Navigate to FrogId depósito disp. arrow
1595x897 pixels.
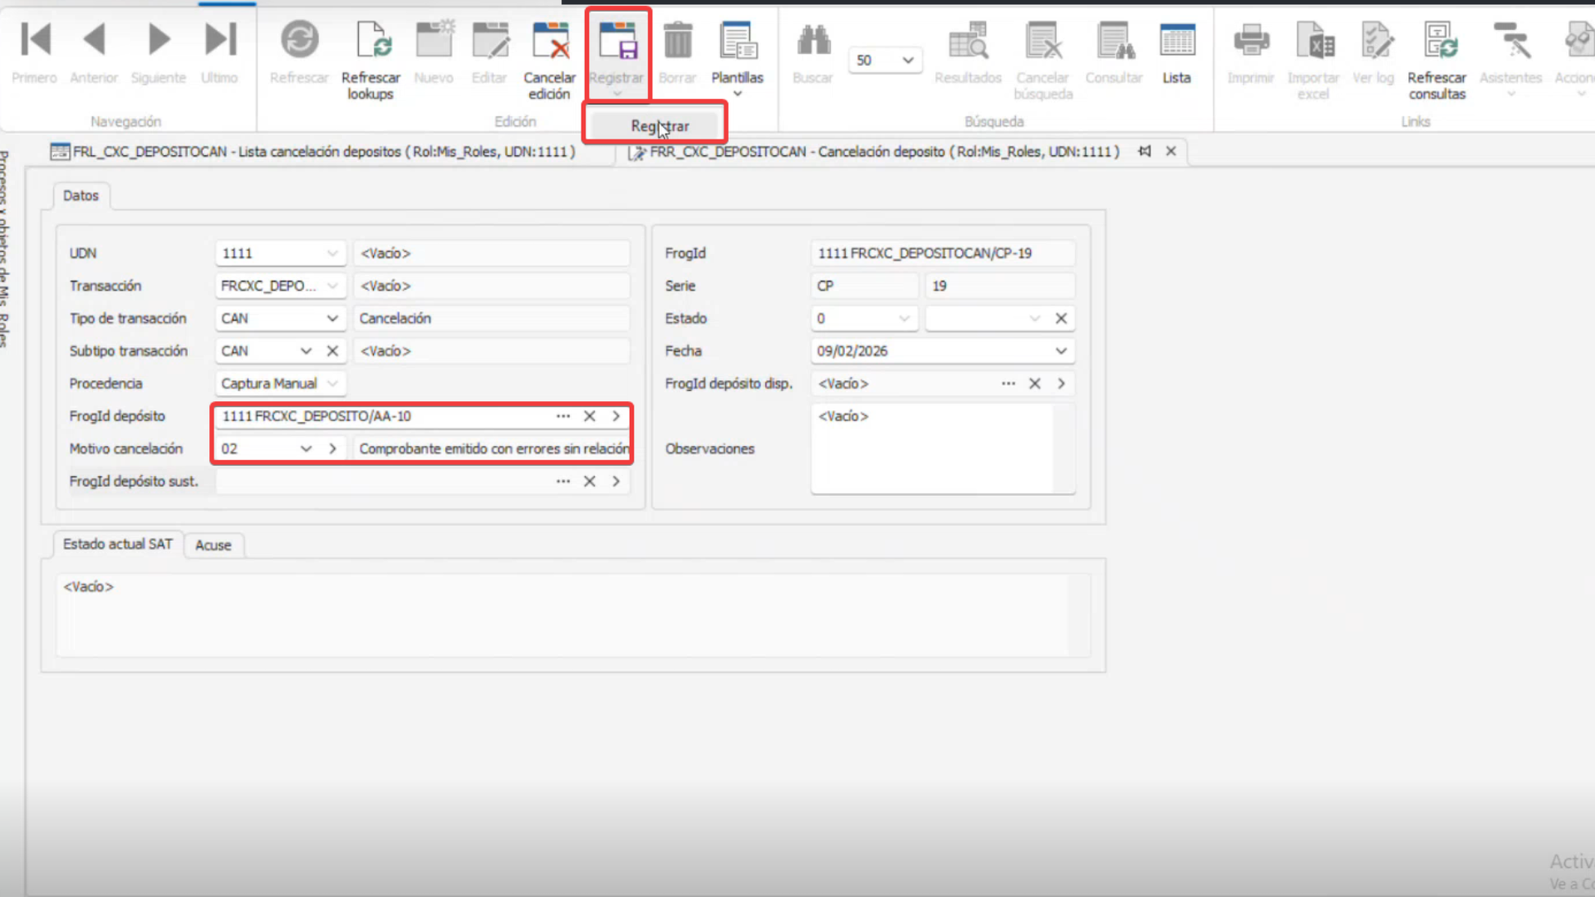[1061, 384]
